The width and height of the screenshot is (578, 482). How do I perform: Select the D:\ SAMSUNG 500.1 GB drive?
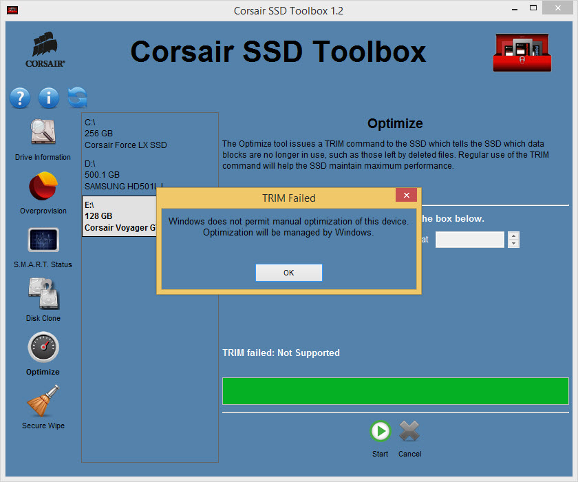click(150, 175)
